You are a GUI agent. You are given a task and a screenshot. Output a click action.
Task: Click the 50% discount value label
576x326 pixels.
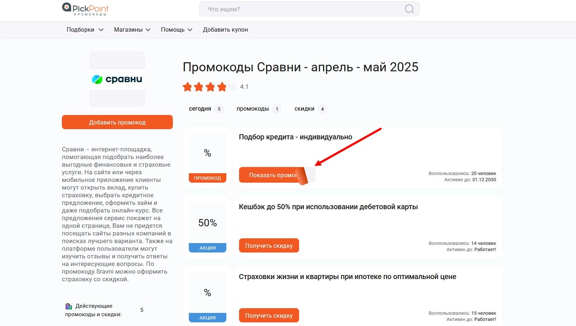[207, 223]
